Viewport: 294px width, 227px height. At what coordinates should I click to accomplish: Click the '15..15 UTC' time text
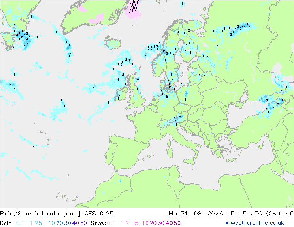[x=244, y=214]
